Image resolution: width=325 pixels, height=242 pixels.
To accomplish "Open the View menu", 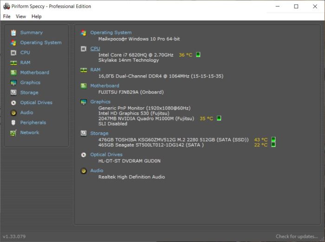I will 21,16.
